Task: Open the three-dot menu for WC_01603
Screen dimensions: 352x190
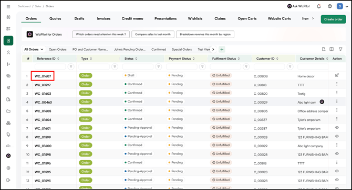Action: pyautogui.click(x=337, y=93)
